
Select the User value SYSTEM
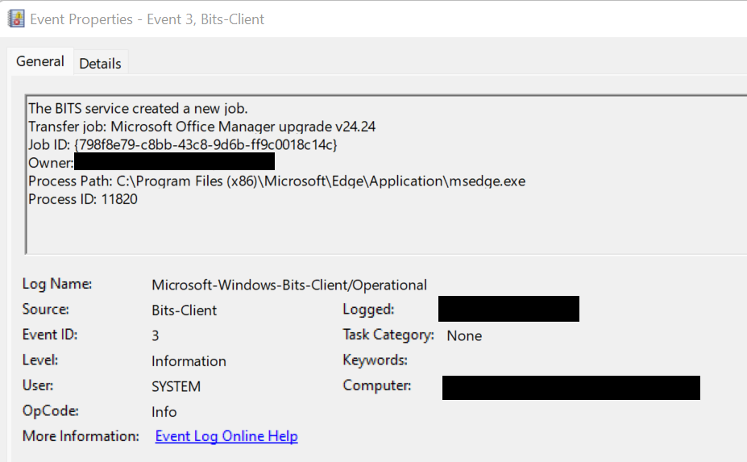176,387
